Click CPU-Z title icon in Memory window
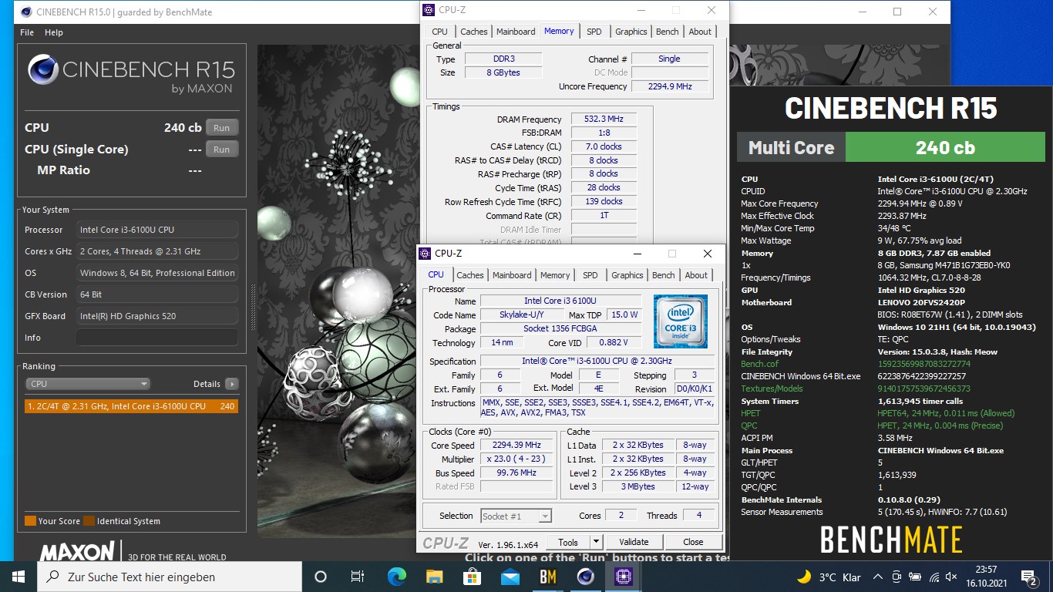1053x592 pixels. pyautogui.click(x=429, y=10)
